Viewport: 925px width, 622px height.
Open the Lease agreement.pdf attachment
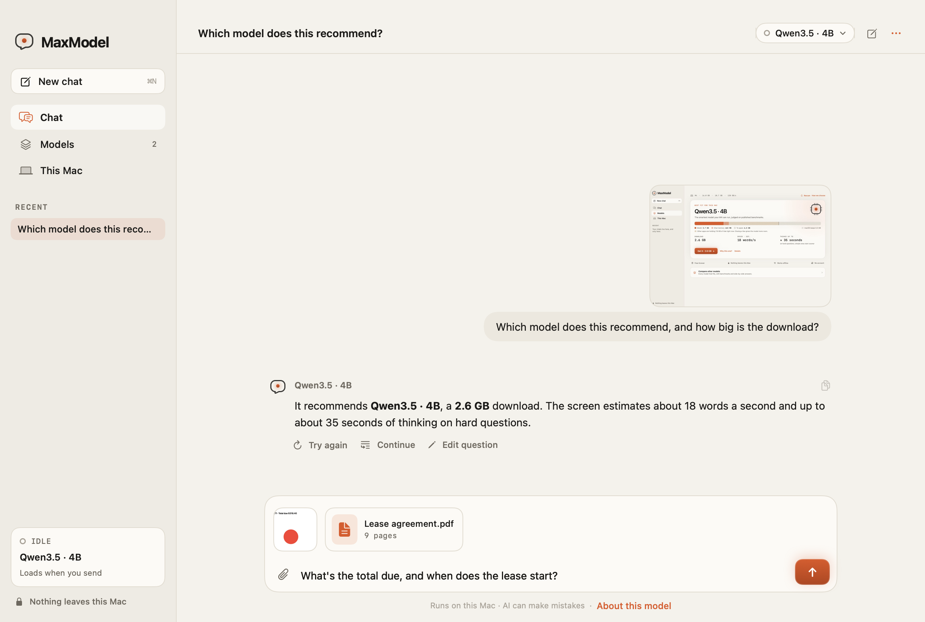(394, 529)
